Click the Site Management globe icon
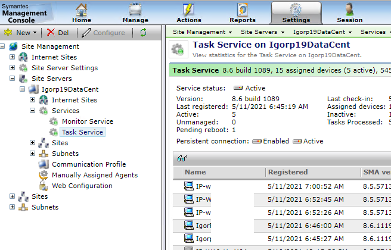The image size is (391, 250). tap(13, 46)
